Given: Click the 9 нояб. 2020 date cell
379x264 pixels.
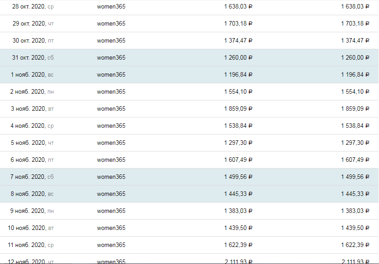Looking at the screenshot, I should click(32, 211).
